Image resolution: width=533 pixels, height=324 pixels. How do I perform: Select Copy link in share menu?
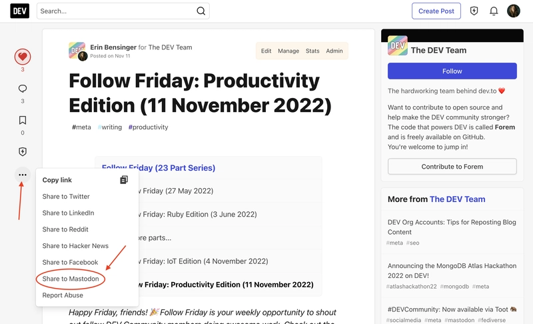57,180
